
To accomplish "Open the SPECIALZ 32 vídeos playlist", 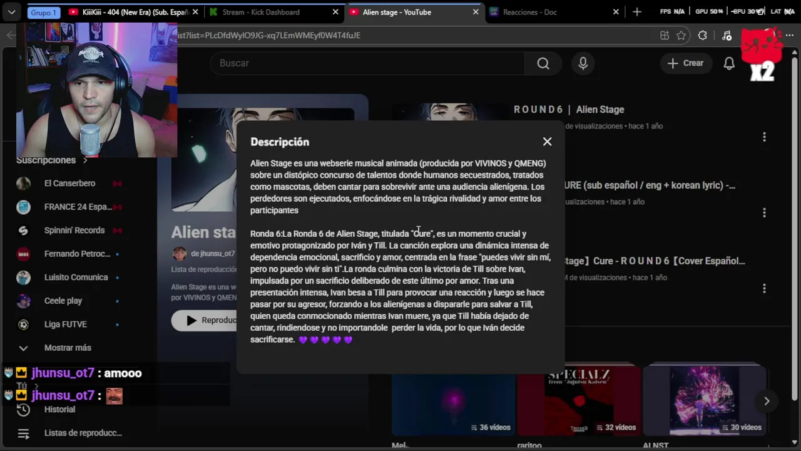I will tap(579, 400).
